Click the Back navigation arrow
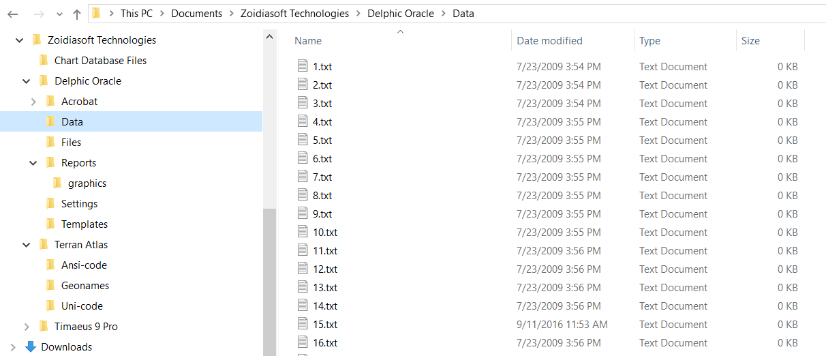 pos(12,14)
